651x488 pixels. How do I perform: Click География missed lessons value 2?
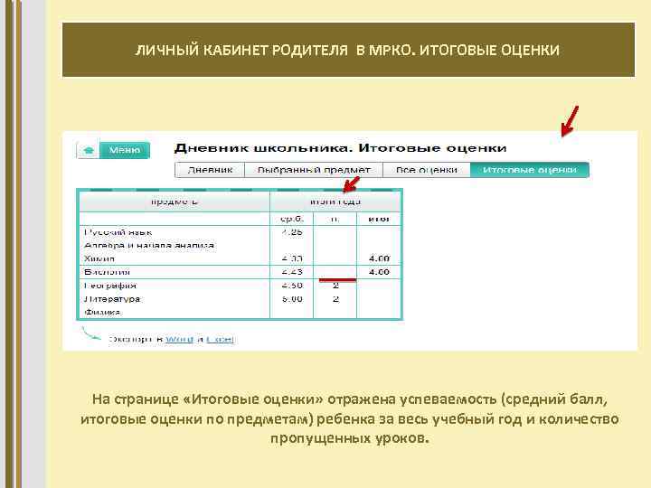(335, 286)
